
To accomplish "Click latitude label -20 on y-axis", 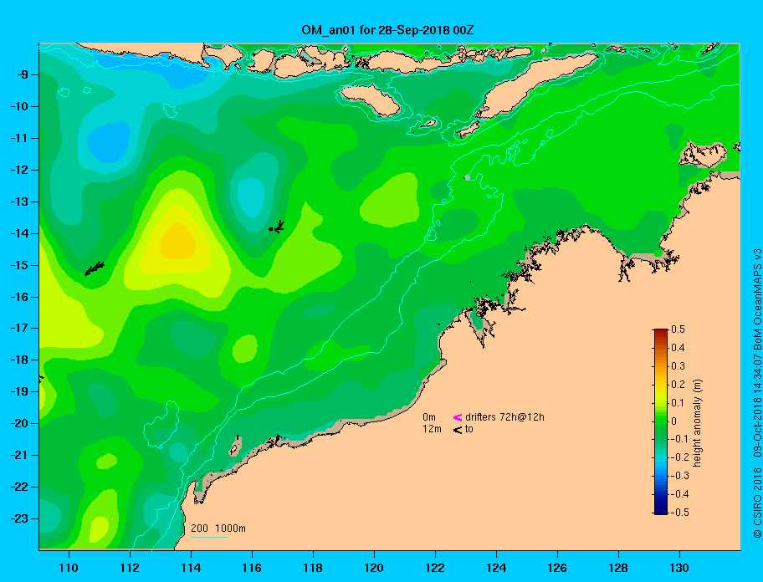I will (19, 423).
